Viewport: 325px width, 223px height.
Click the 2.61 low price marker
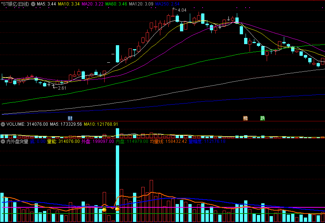62,88
